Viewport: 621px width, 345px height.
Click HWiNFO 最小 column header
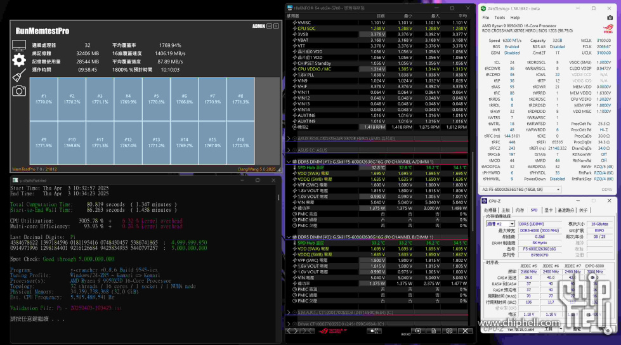pos(408,16)
